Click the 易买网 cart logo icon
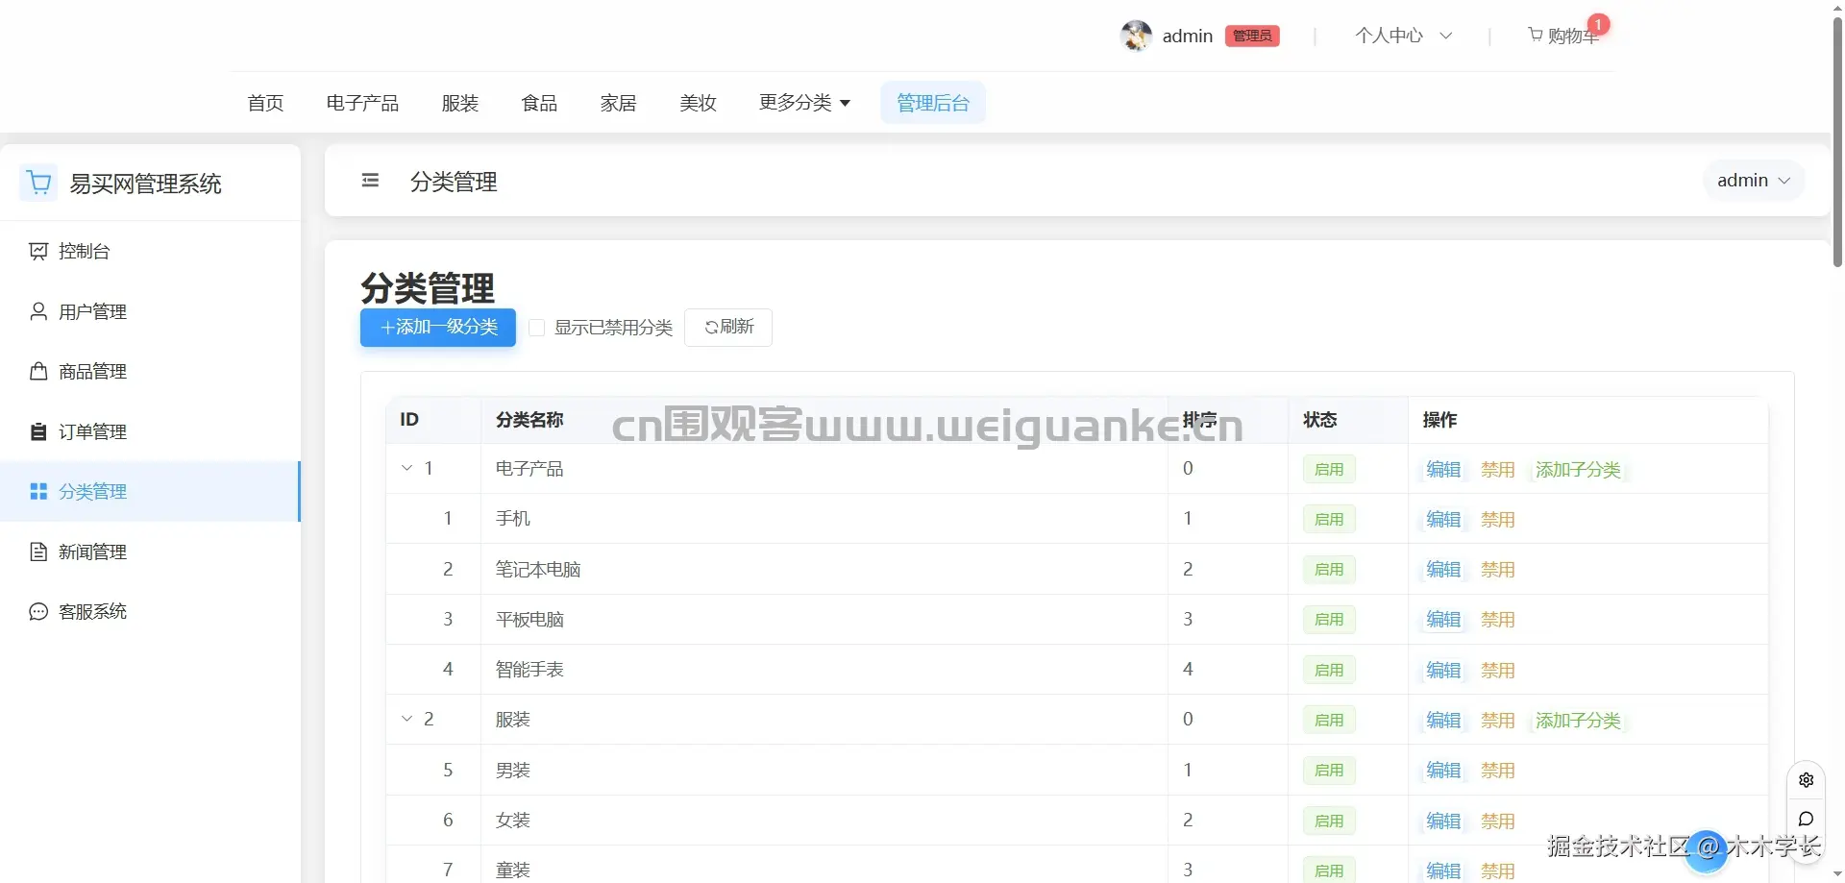Viewport: 1845px width, 883px height. (x=39, y=183)
